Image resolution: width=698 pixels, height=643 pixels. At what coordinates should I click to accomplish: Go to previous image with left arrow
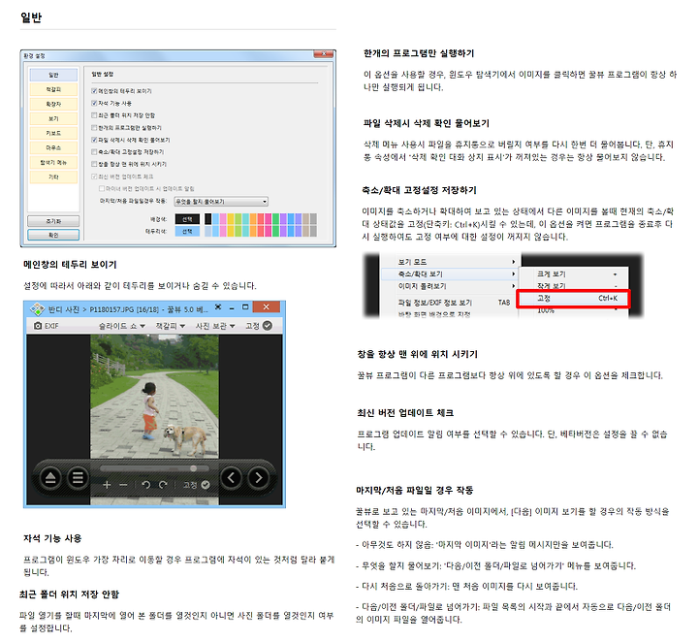(x=231, y=478)
